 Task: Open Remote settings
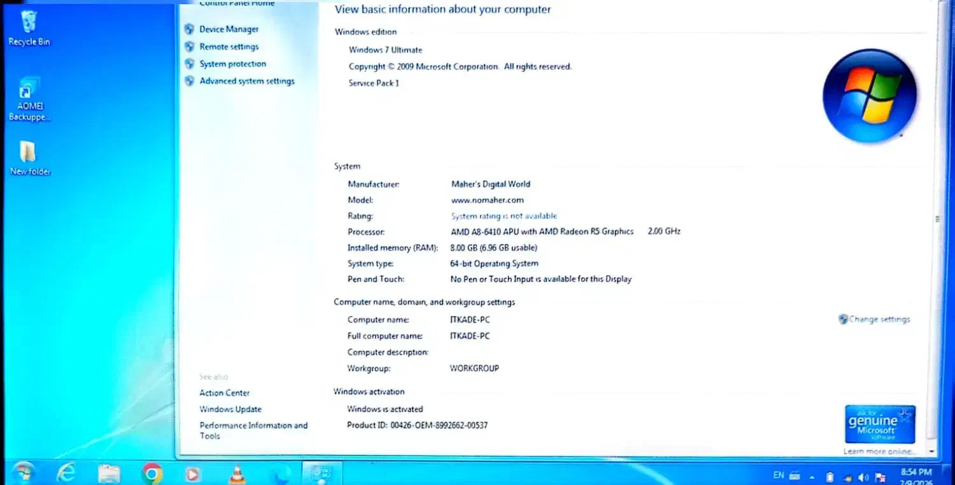229,46
